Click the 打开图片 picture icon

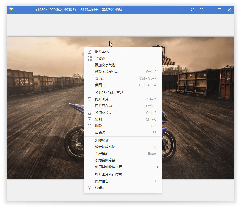point(89,99)
